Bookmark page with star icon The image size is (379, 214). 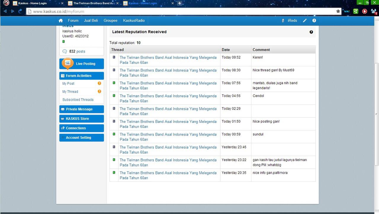tap(338, 11)
